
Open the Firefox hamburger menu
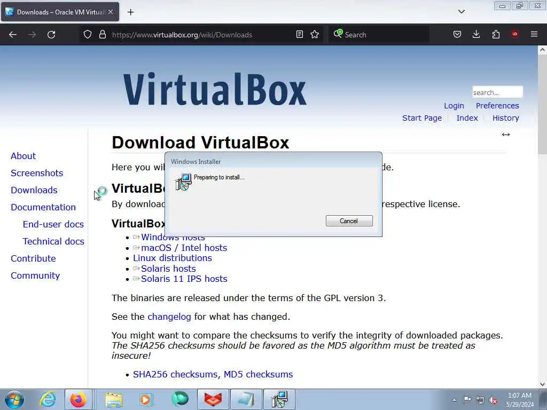(534, 34)
